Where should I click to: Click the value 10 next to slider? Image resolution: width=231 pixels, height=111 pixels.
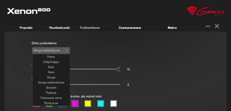(x=128, y=69)
